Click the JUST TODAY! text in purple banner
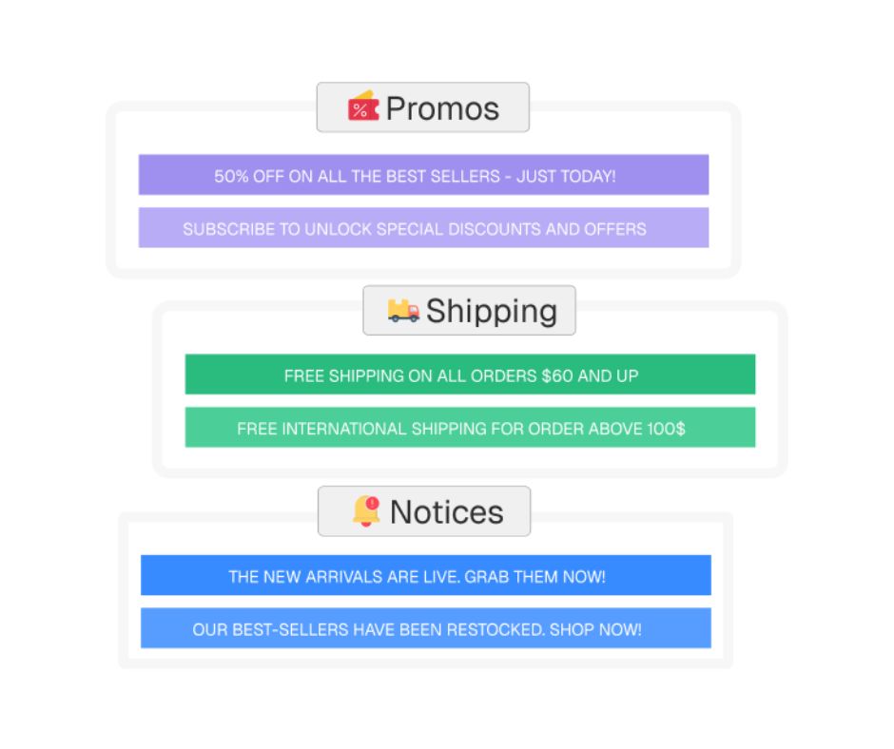The height and width of the screenshot is (749, 894). [x=566, y=176]
